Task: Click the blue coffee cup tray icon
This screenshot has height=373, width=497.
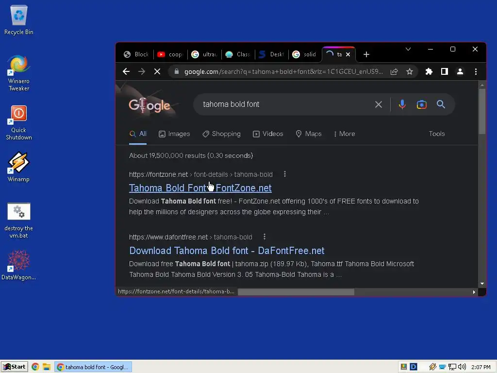Action: click(443, 367)
